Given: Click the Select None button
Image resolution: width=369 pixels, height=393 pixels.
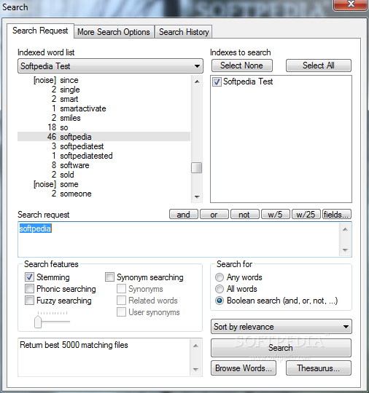Looking at the screenshot, I should click(x=242, y=65).
